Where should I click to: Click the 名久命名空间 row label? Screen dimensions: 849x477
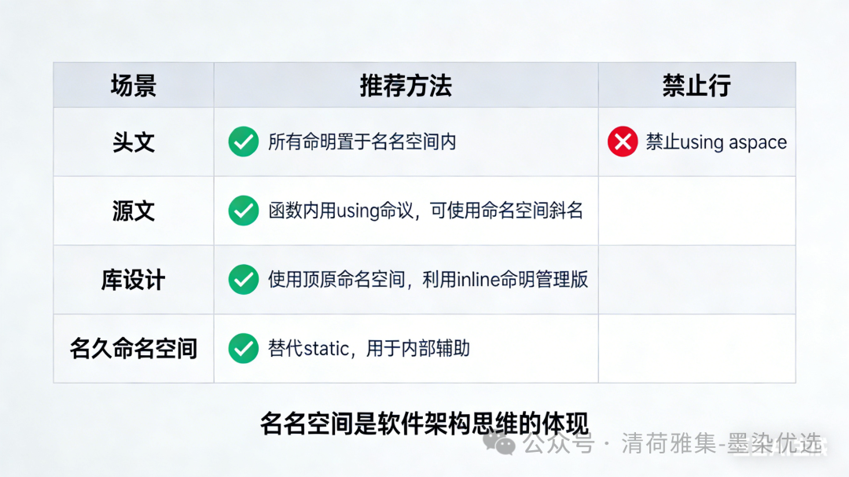point(133,348)
